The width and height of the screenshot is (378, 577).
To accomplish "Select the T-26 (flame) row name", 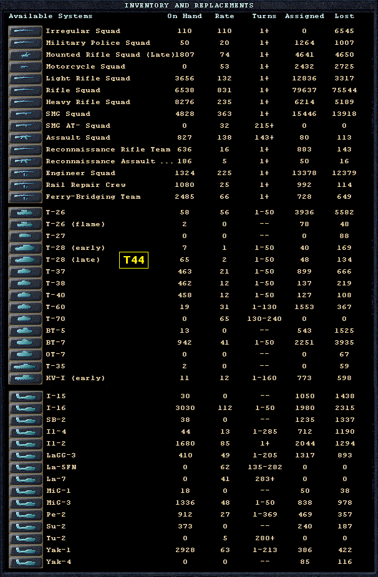I will (x=75, y=224).
